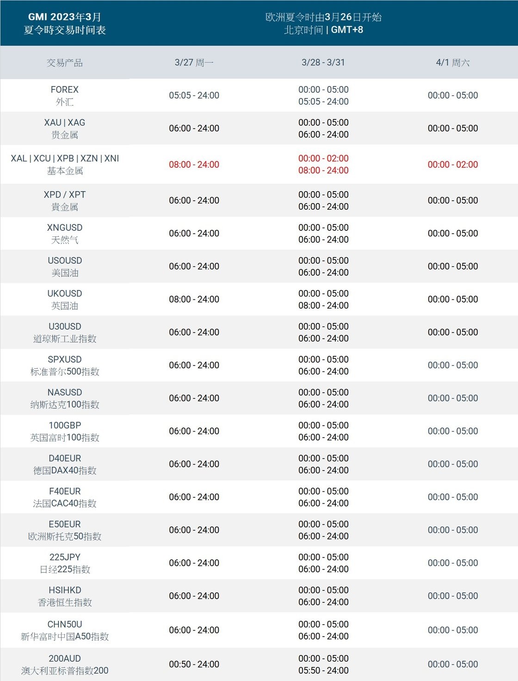The width and height of the screenshot is (518, 681).
Task: Click UKOUSD Monday hours 08:00 - 24:00
Action: tap(194, 299)
